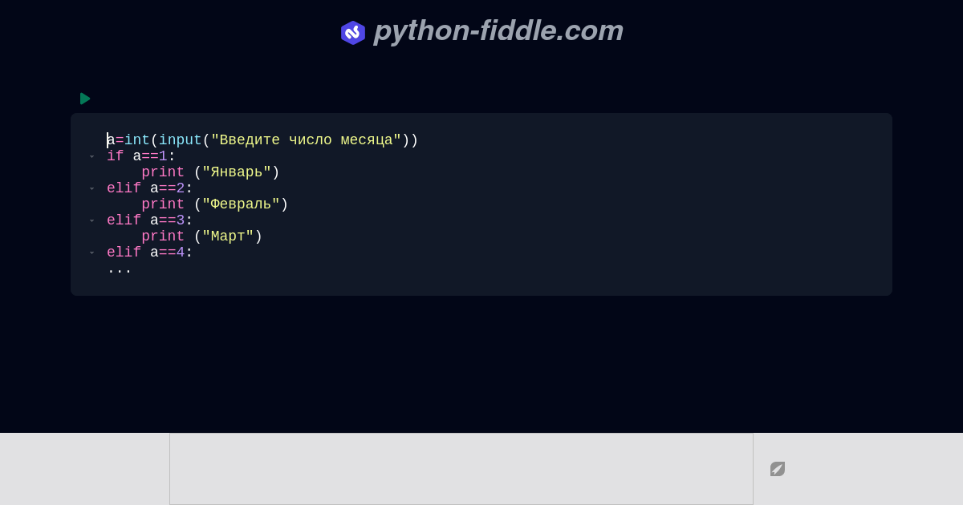Click the 'int' keyword on line one
This screenshot has height=505, width=963.
[x=136, y=140]
